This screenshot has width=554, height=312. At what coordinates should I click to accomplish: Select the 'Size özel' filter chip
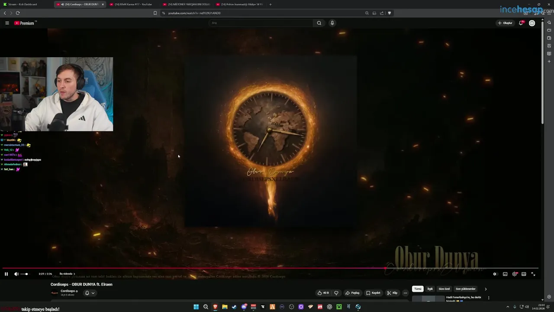[x=444, y=289]
